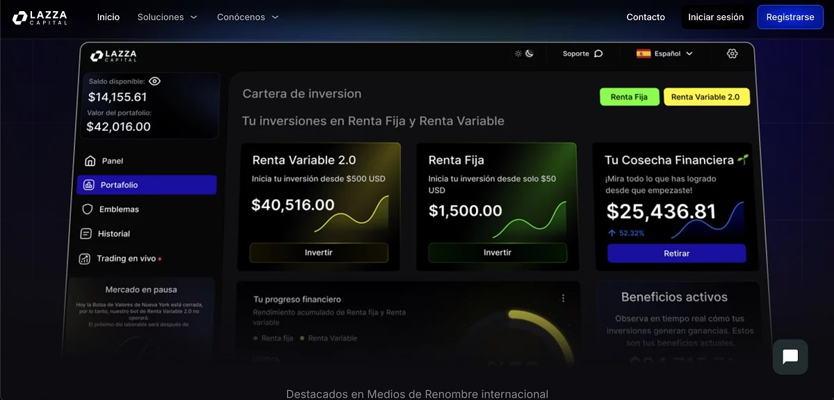
Task: Select the Emblemas shield icon
Action: point(88,209)
